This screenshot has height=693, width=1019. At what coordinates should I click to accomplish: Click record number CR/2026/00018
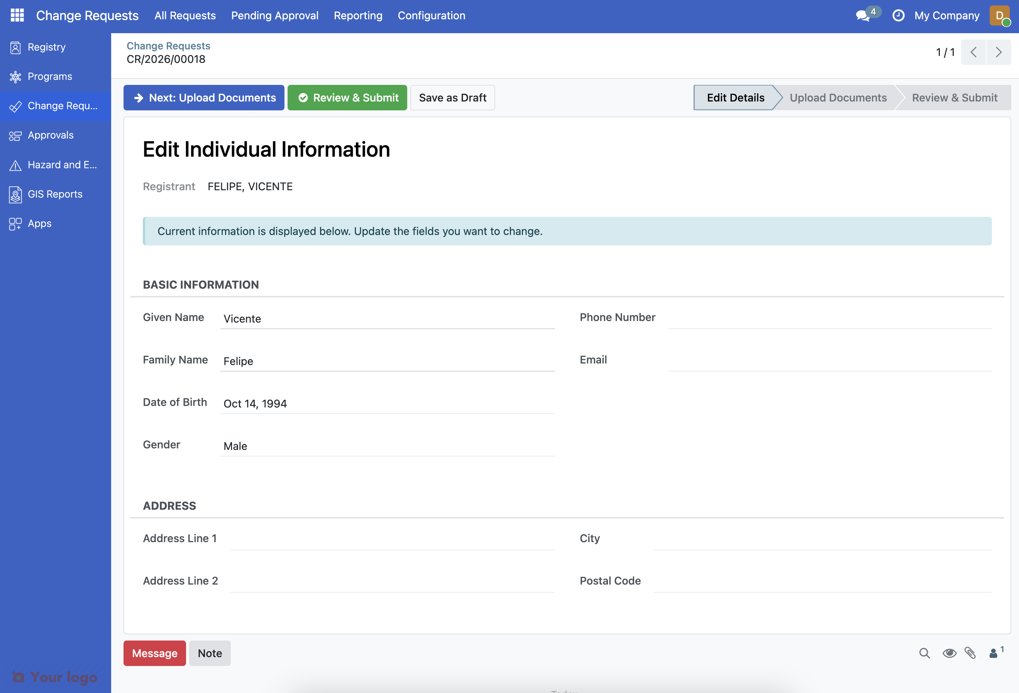point(166,59)
